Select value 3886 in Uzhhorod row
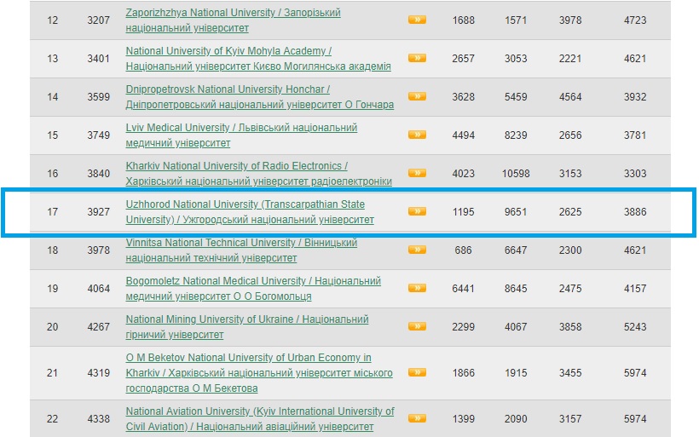The height and width of the screenshot is (437, 699). 635,212
